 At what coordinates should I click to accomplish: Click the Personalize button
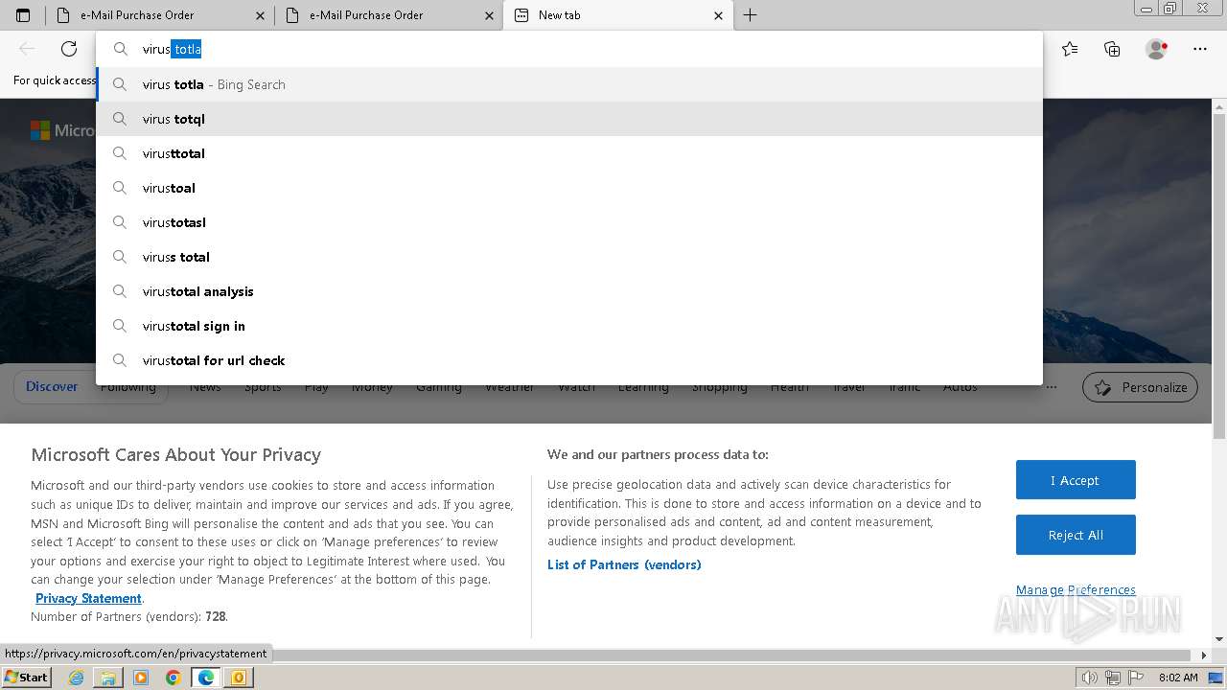tap(1140, 387)
